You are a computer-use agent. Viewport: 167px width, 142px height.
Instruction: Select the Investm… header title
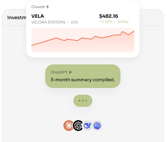[17, 17]
